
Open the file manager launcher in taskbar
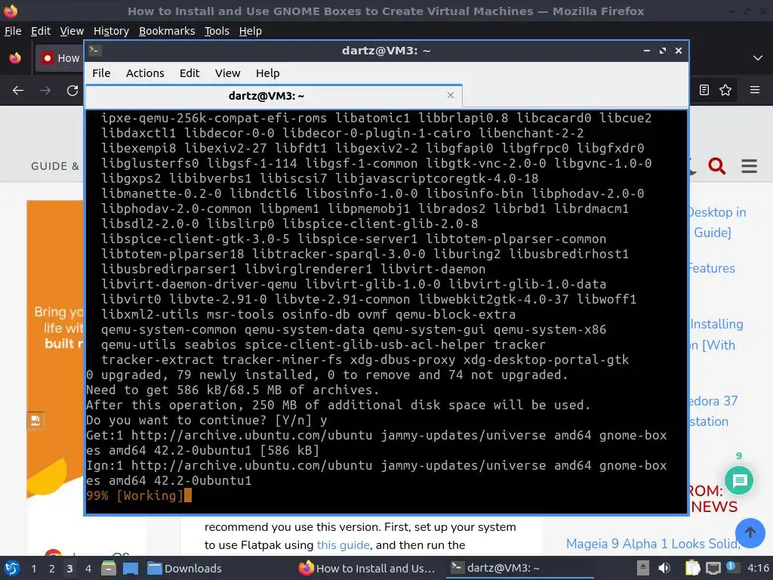point(109,568)
